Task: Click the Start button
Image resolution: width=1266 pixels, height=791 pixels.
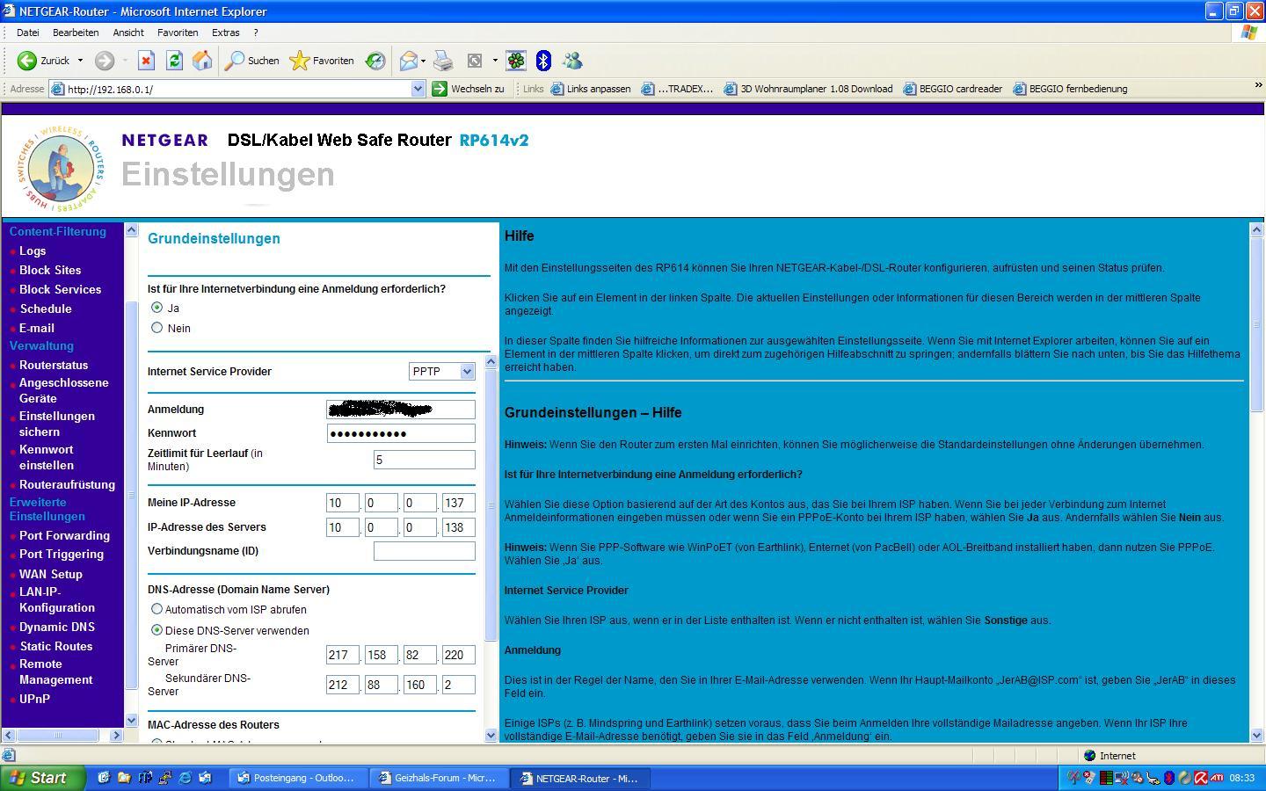Action: click(x=42, y=778)
